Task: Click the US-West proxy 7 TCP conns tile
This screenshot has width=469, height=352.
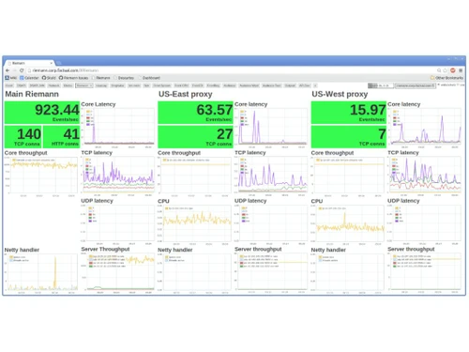Action: tap(349, 136)
